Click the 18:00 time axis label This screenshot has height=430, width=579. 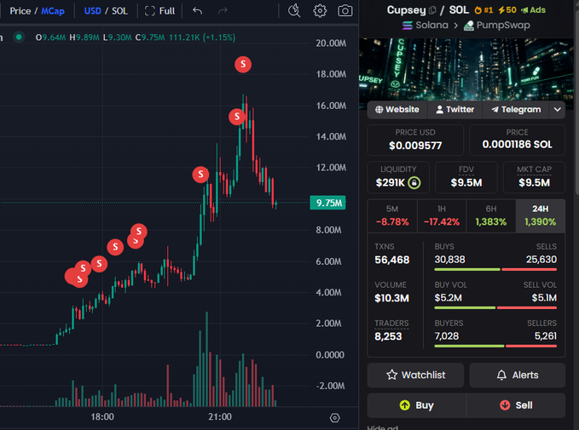102,416
